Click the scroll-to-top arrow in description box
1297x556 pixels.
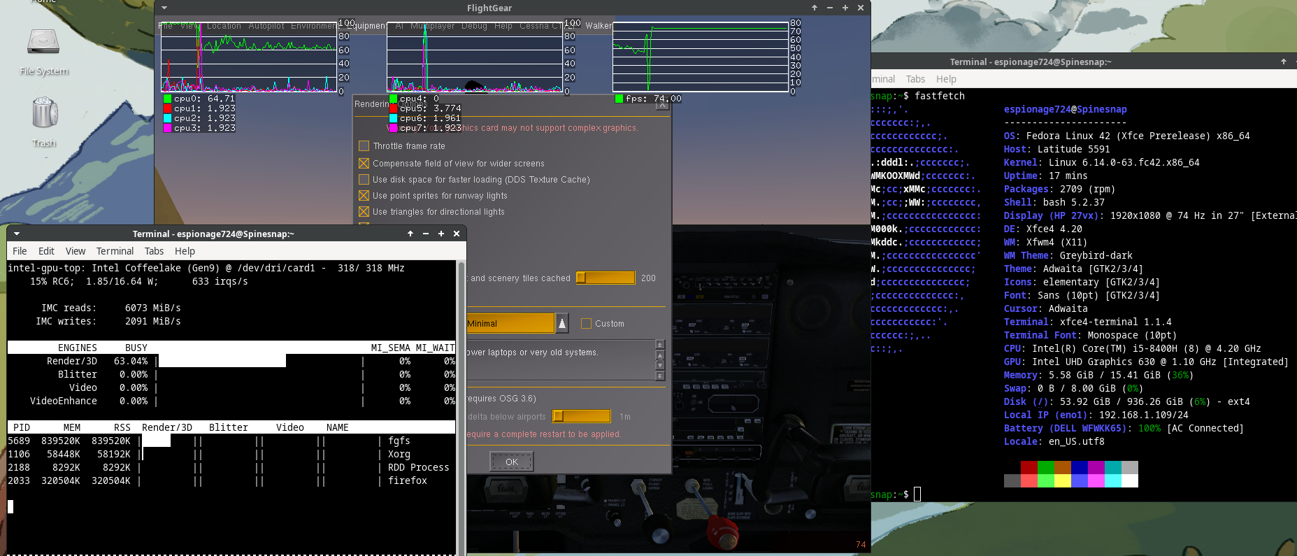click(x=659, y=344)
